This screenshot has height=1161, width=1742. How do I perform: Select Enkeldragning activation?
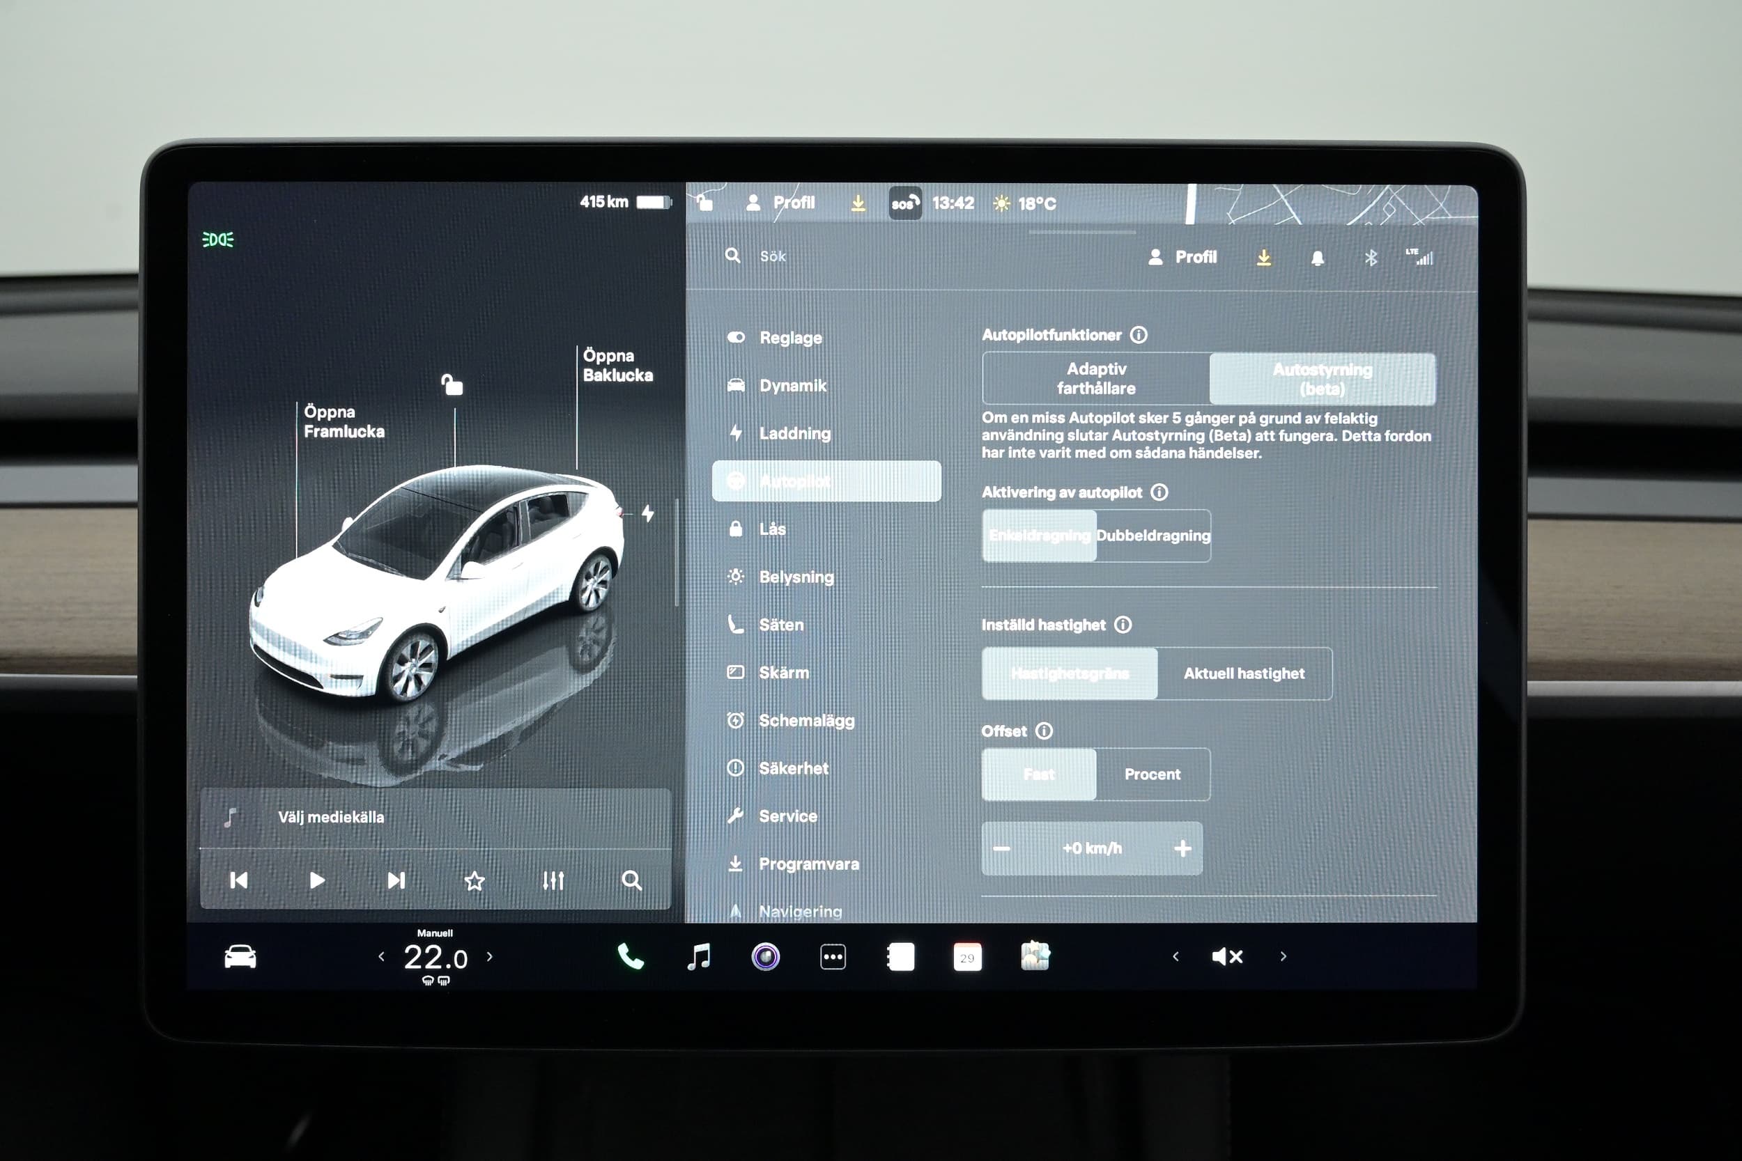click(1039, 536)
